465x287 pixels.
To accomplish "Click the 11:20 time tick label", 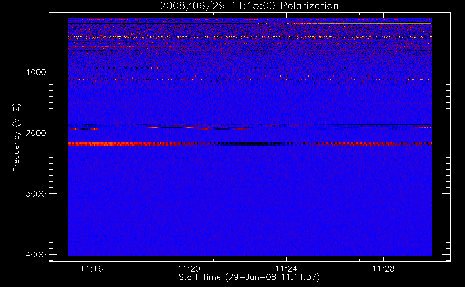I will click(x=189, y=269).
